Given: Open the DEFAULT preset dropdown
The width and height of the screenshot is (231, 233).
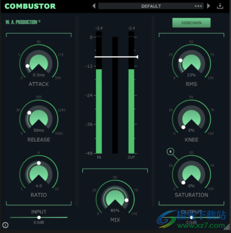Looking at the screenshot, I should (x=151, y=6).
